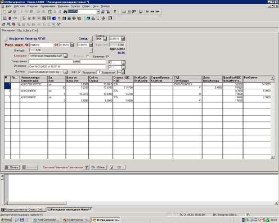The width and height of the screenshot is (279, 223).
Task: Toggle the checkbox next to the Договор field
Action: [x=79, y=72]
